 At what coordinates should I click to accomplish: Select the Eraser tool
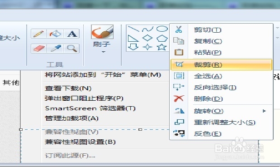pos(38,49)
